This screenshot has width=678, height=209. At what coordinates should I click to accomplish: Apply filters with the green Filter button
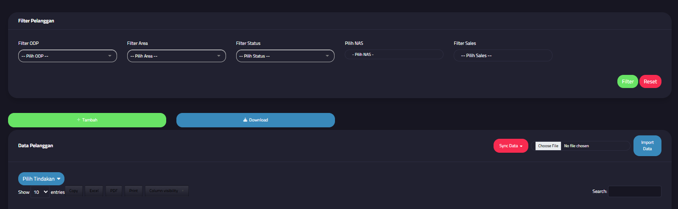pos(628,82)
